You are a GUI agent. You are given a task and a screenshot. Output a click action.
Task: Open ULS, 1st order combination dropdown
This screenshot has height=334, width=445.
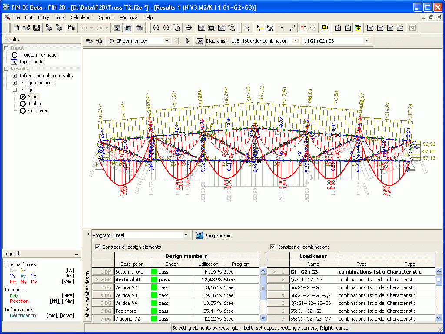coord(295,41)
